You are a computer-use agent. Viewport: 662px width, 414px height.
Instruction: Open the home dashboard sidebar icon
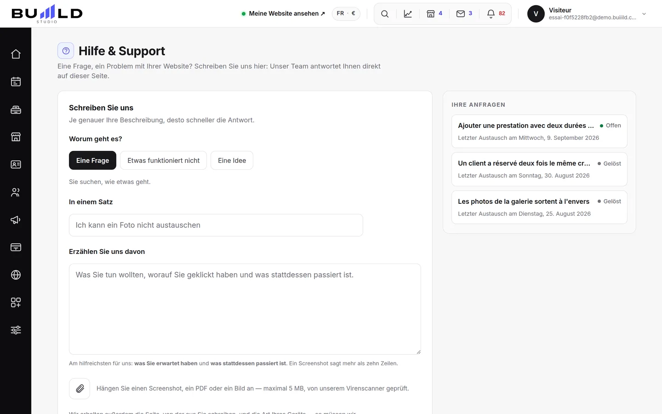point(16,54)
